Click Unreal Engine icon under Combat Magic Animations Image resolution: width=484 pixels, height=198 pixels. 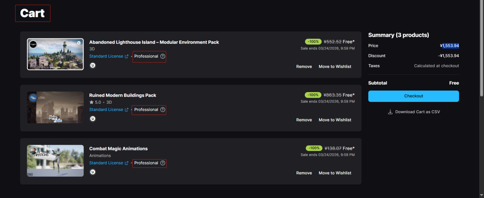(x=93, y=172)
